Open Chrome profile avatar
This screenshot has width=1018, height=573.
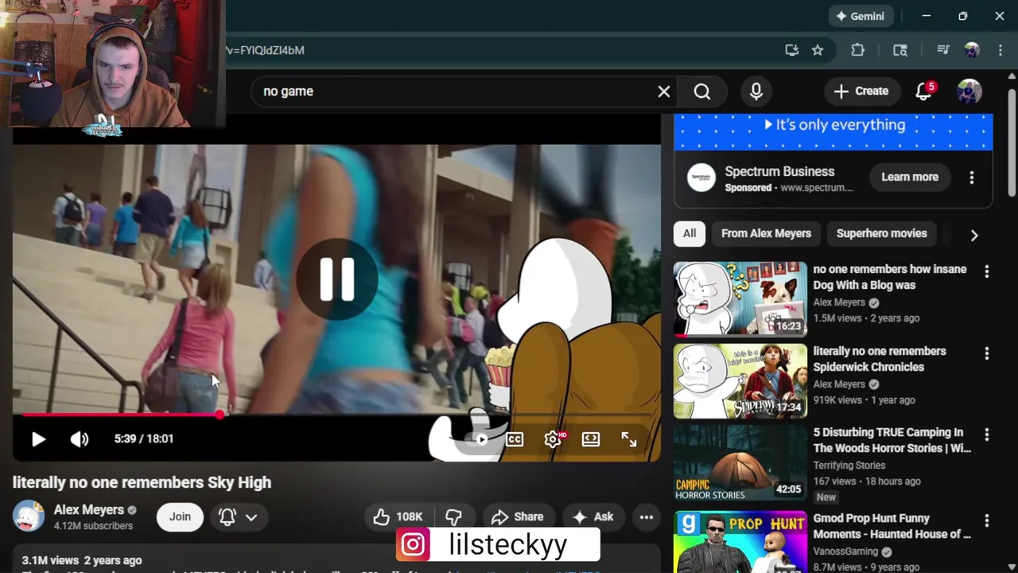(972, 50)
